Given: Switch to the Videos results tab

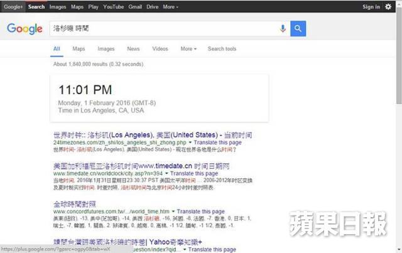Looking at the screenshot, I should 160,49.
